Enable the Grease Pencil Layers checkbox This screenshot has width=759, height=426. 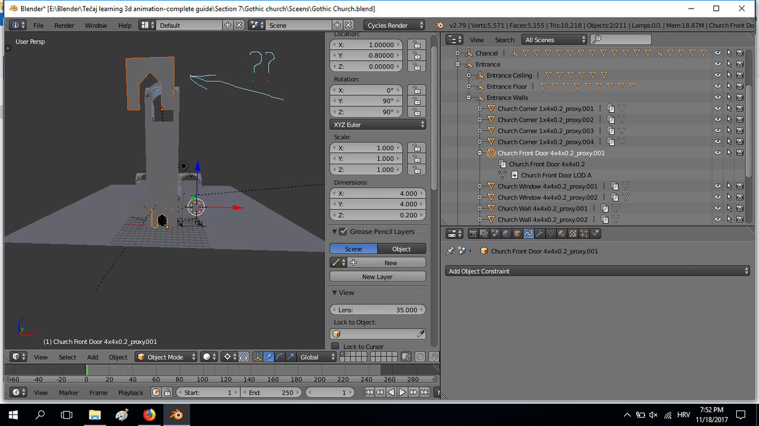[x=343, y=232]
